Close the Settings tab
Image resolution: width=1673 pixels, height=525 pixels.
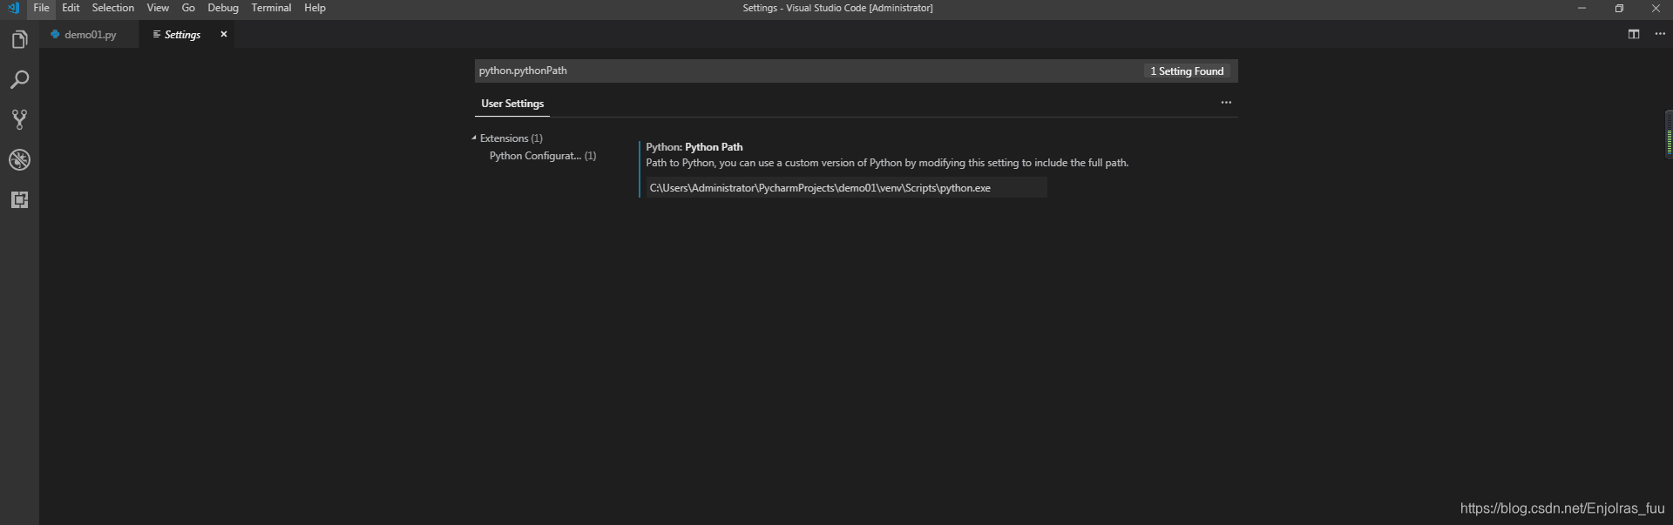point(224,34)
